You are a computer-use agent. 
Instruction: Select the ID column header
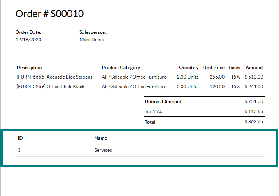(x=20, y=138)
